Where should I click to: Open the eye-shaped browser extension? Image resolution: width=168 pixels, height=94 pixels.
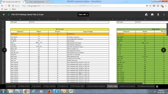point(154,6)
